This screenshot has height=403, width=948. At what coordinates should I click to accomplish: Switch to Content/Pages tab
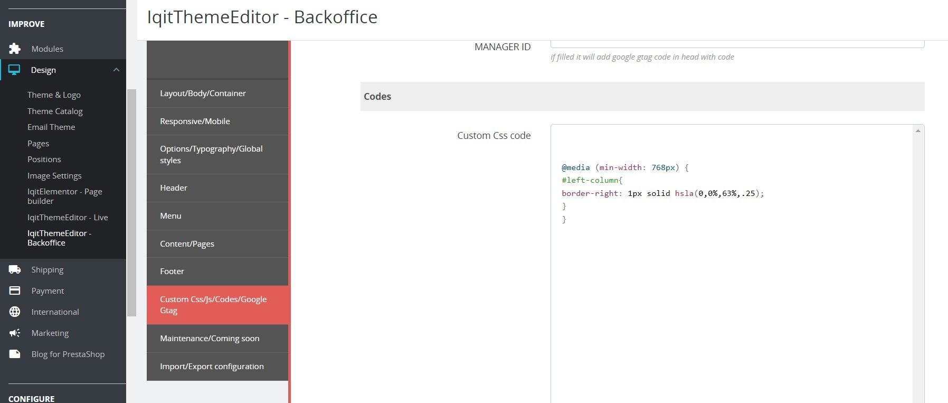tap(217, 244)
